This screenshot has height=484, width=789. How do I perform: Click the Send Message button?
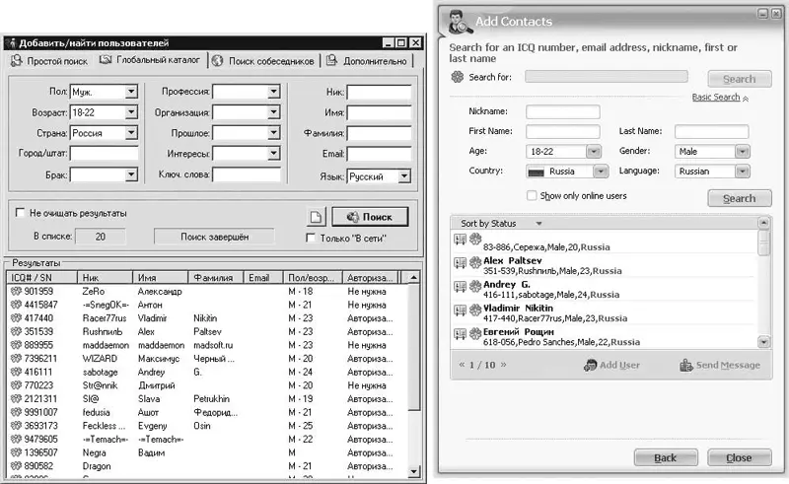720,366
